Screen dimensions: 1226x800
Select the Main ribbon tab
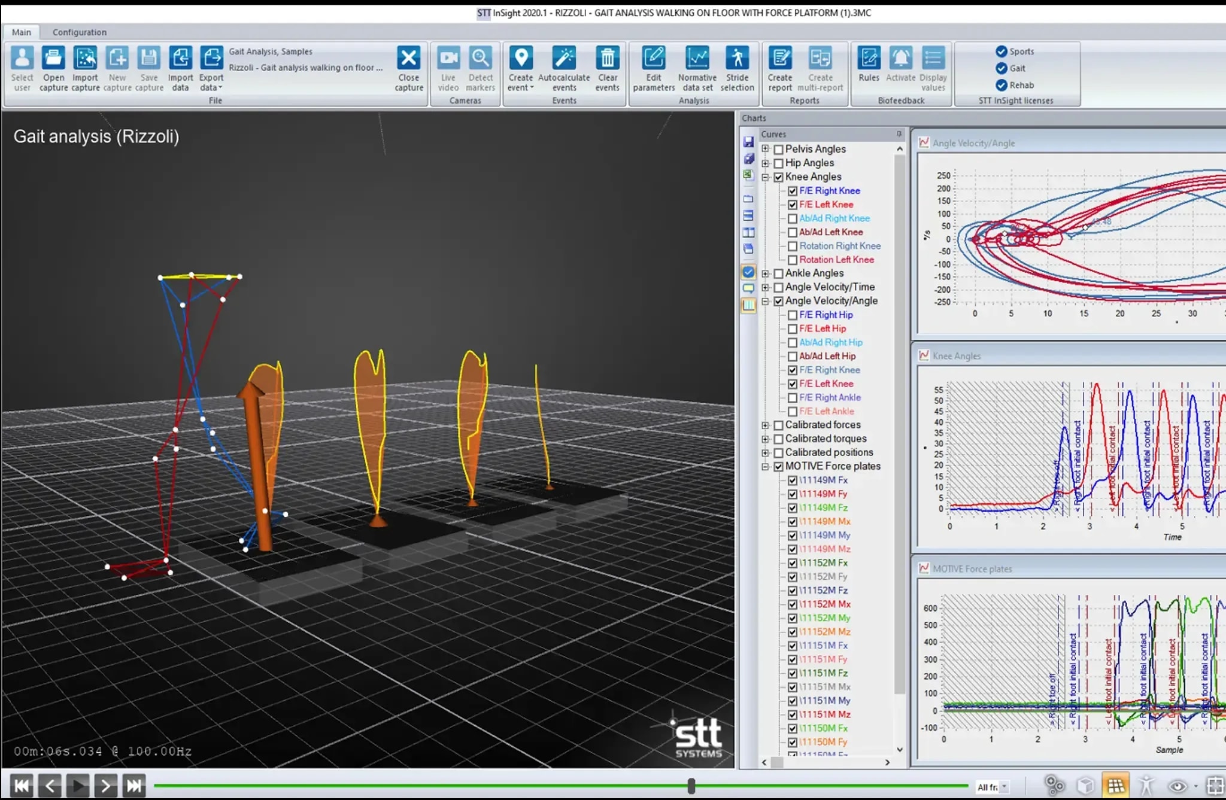(x=22, y=32)
